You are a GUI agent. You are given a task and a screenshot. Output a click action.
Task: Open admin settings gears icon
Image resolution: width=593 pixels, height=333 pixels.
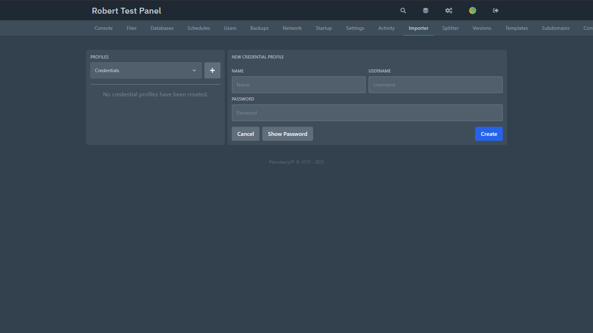449,11
